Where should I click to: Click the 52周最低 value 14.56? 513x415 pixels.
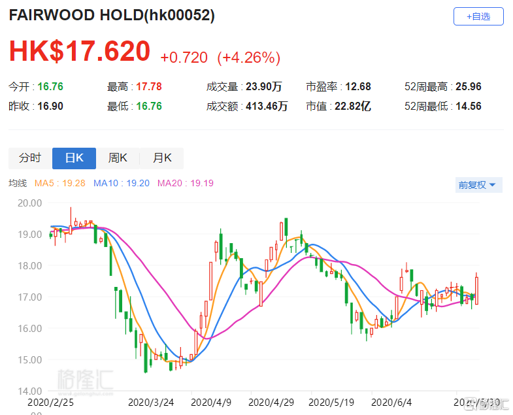click(469, 107)
